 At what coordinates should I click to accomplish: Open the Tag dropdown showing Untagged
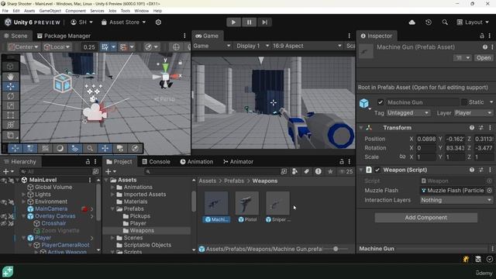coord(408,113)
